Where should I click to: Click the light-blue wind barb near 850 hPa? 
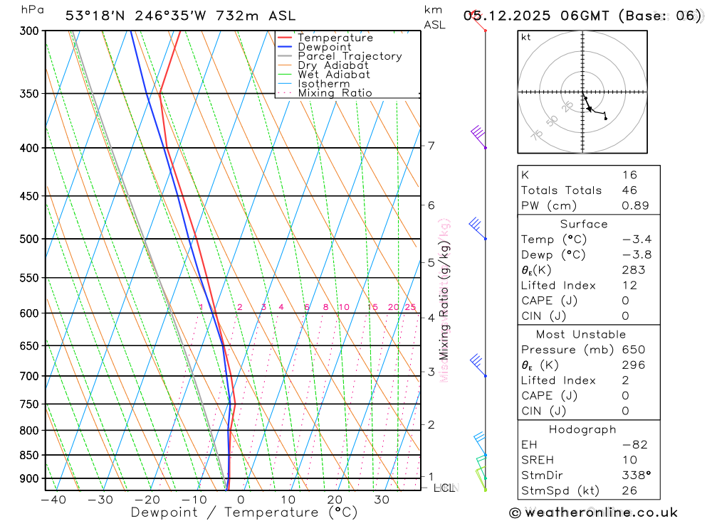(481, 444)
